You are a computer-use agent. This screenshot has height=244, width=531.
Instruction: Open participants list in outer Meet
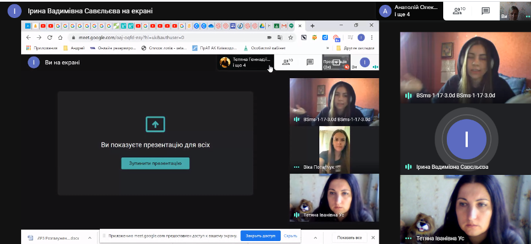(459, 11)
